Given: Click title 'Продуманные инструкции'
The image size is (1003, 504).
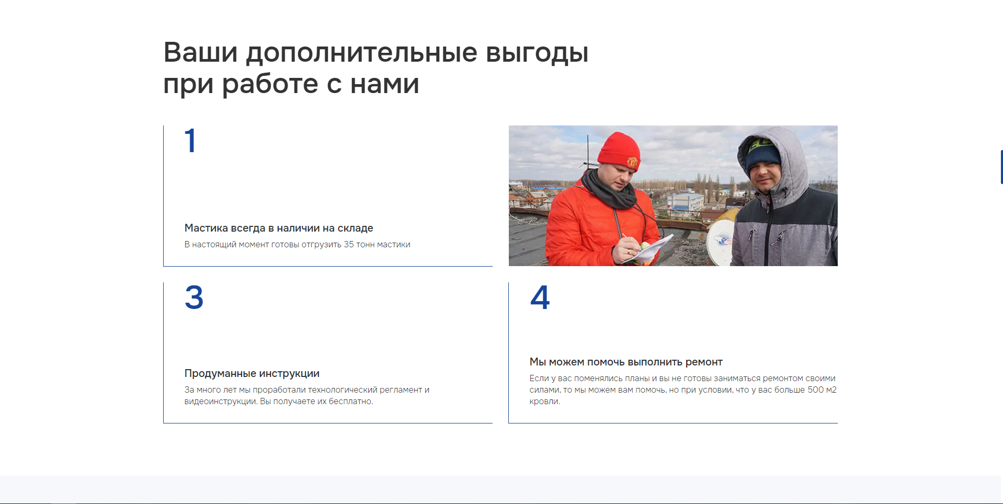Looking at the screenshot, I should [x=252, y=373].
